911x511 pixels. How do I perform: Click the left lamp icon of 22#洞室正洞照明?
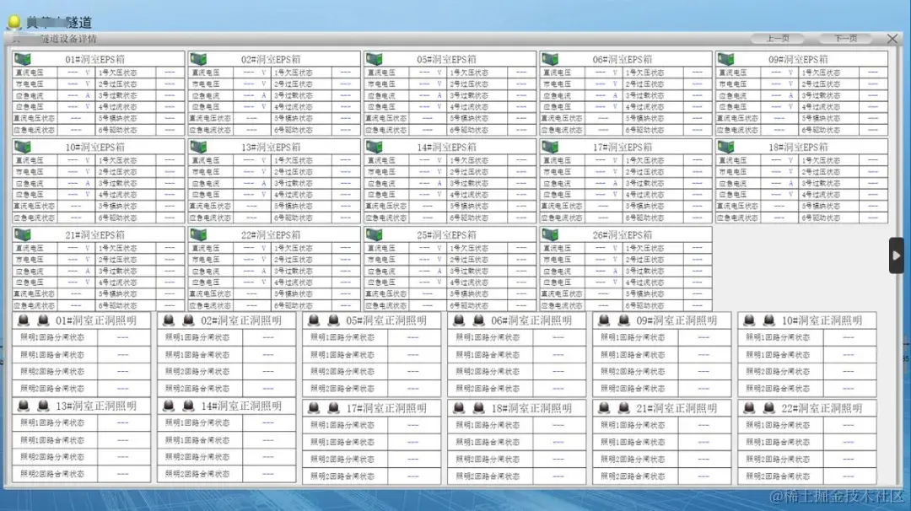(x=750, y=407)
